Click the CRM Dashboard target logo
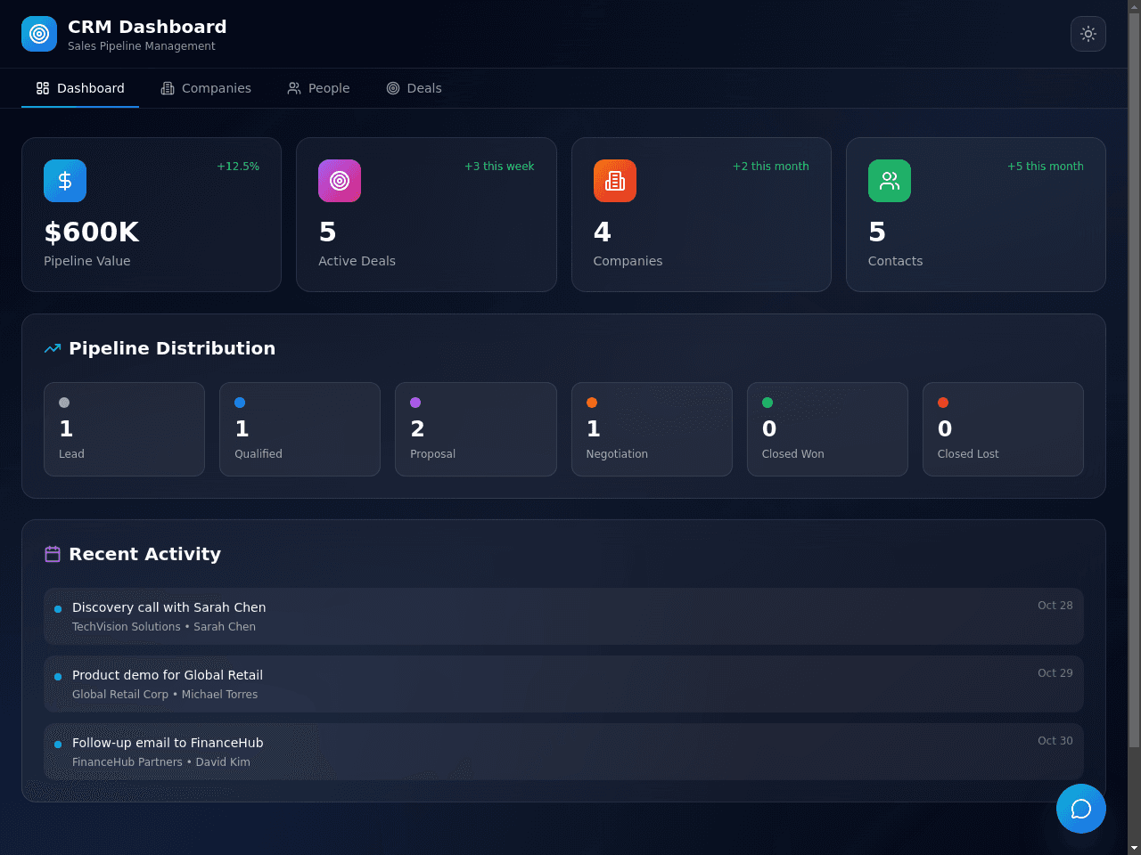Image resolution: width=1141 pixels, height=855 pixels. pos(39,34)
